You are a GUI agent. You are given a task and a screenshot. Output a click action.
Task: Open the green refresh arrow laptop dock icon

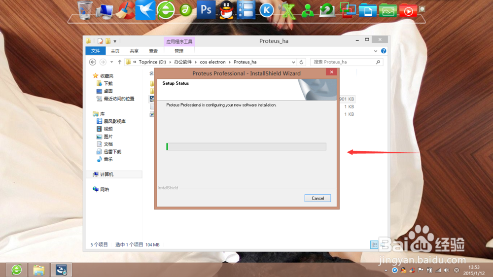tap(327, 10)
